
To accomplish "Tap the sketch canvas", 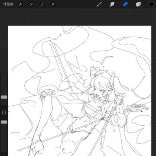I will (x=80, y=91).
